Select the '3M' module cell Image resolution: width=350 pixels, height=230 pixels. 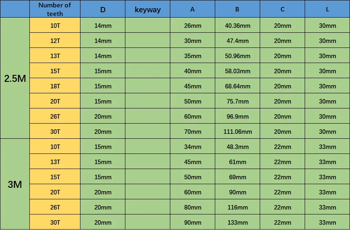(x=15, y=184)
